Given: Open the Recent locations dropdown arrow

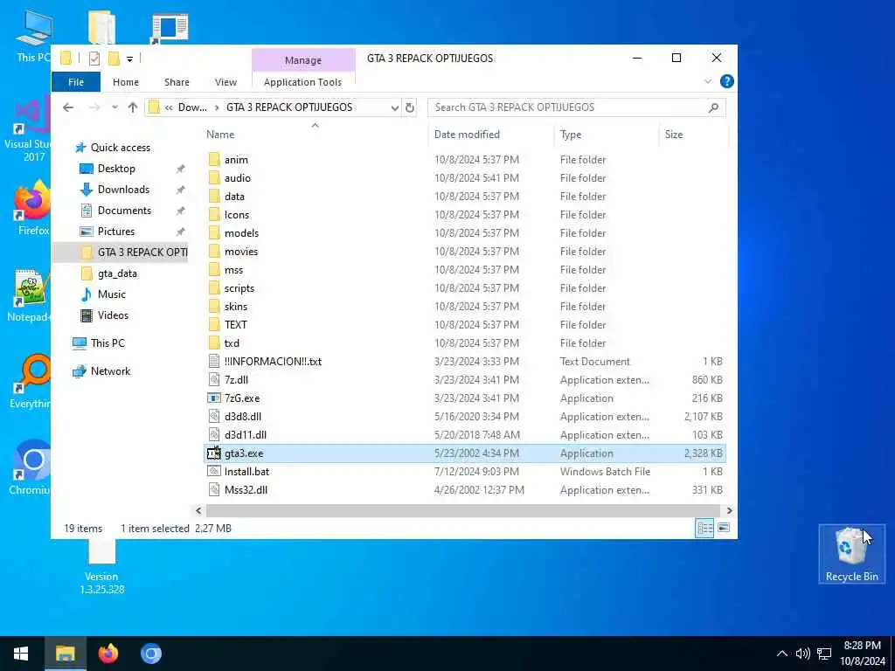Looking at the screenshot, I should click(114, 107).
